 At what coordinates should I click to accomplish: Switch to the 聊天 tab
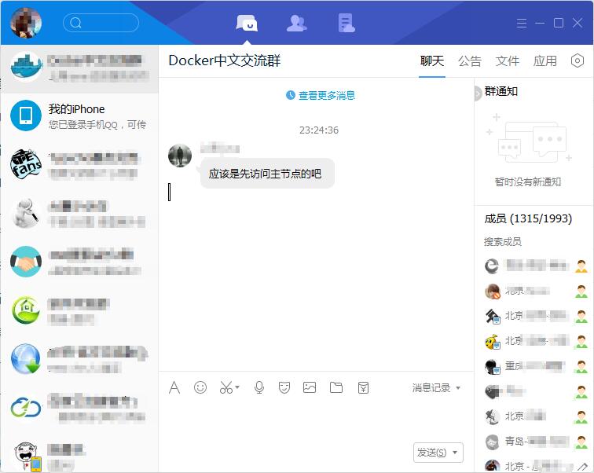click(x=432, y=61)
